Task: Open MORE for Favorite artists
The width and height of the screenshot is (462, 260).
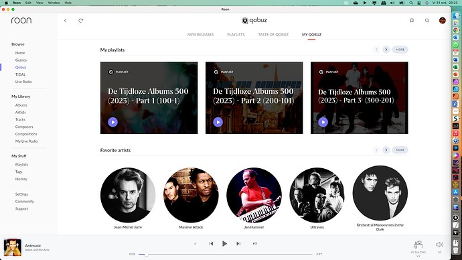Action: click(x=400, y=150)
